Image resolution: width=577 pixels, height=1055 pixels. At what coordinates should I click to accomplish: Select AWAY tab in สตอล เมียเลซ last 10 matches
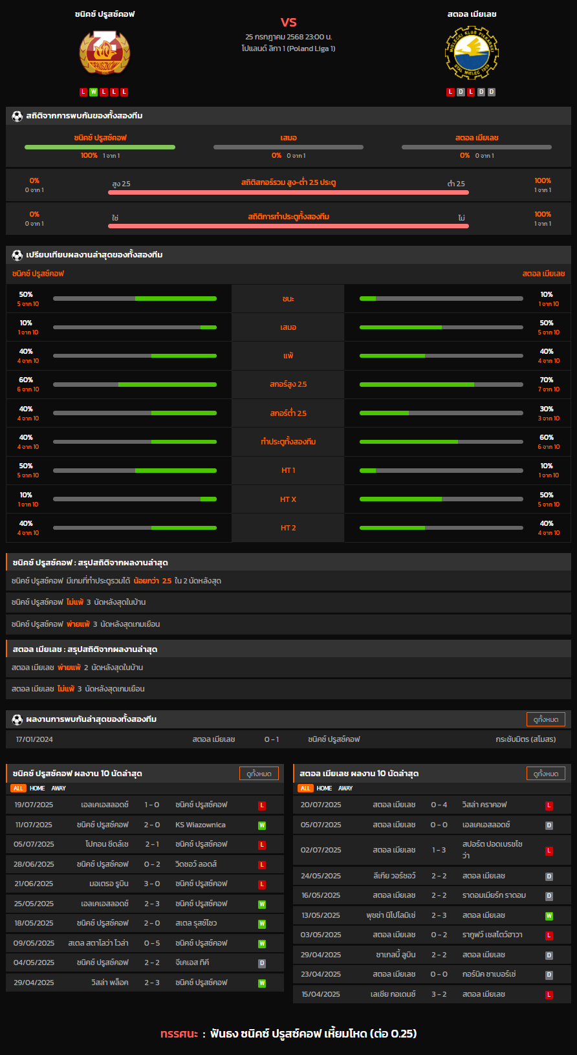pyautogui.click(x=346, y=789)
